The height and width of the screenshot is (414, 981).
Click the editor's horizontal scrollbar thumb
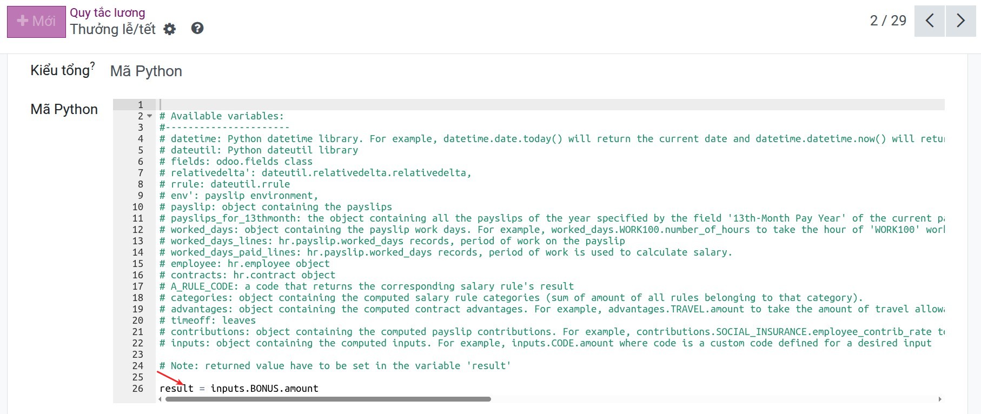tap(328, 399)
